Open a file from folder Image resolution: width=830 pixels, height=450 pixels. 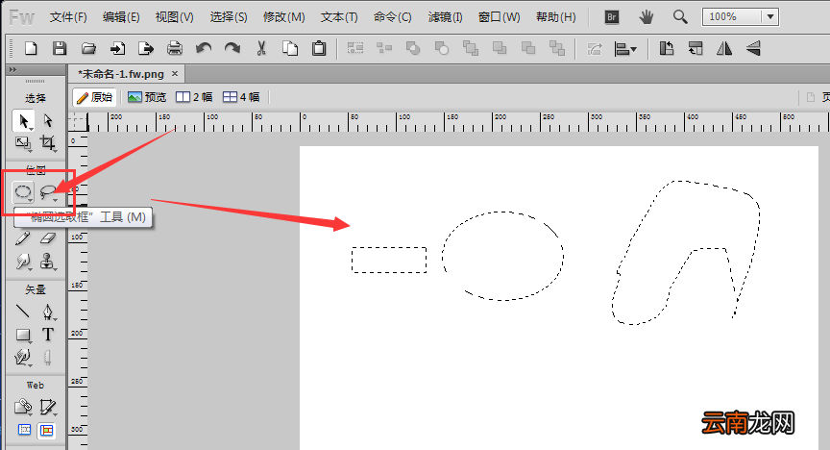tap(88, 49)
